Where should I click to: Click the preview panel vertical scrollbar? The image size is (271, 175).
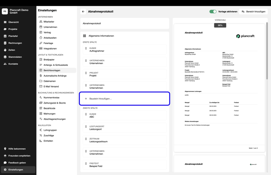point(267,51)
